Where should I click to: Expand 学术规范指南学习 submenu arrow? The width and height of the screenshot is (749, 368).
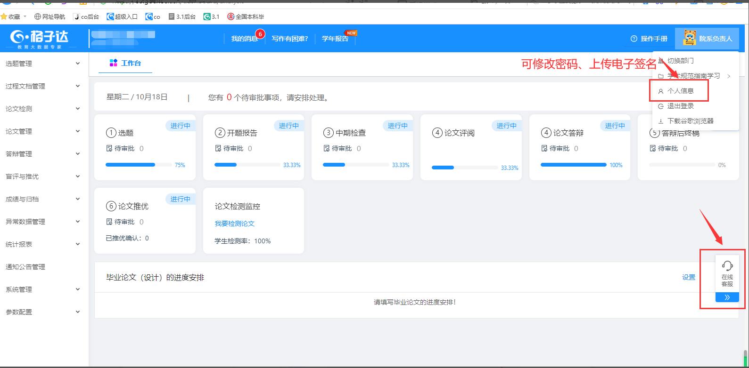(x=729, y=76)
